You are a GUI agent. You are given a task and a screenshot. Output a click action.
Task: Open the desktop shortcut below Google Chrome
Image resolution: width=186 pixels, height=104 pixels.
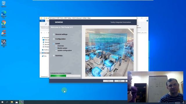[x=3, y=33]
